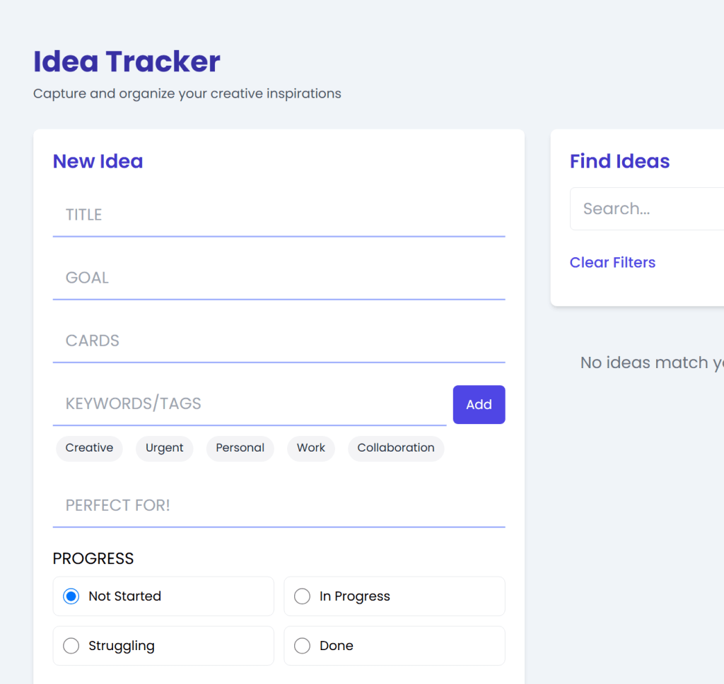
Task: Click the Idea Tracker heading
Action: (x=127, y=62)
